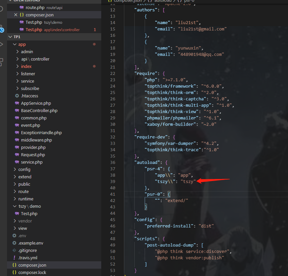
Task: Open composer.lock braces icon file
Action: (14, 272)
